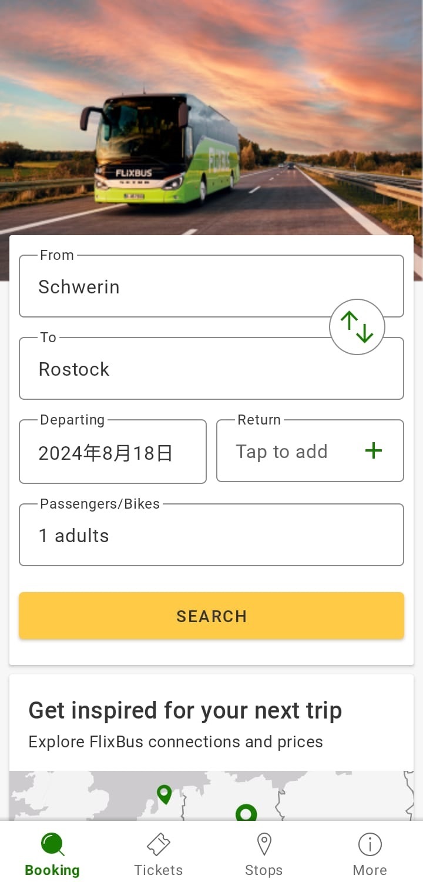This screenshot has height=882, width=423.
Task: Edit the From field showing Schwerin
Action: click(176, 287)
